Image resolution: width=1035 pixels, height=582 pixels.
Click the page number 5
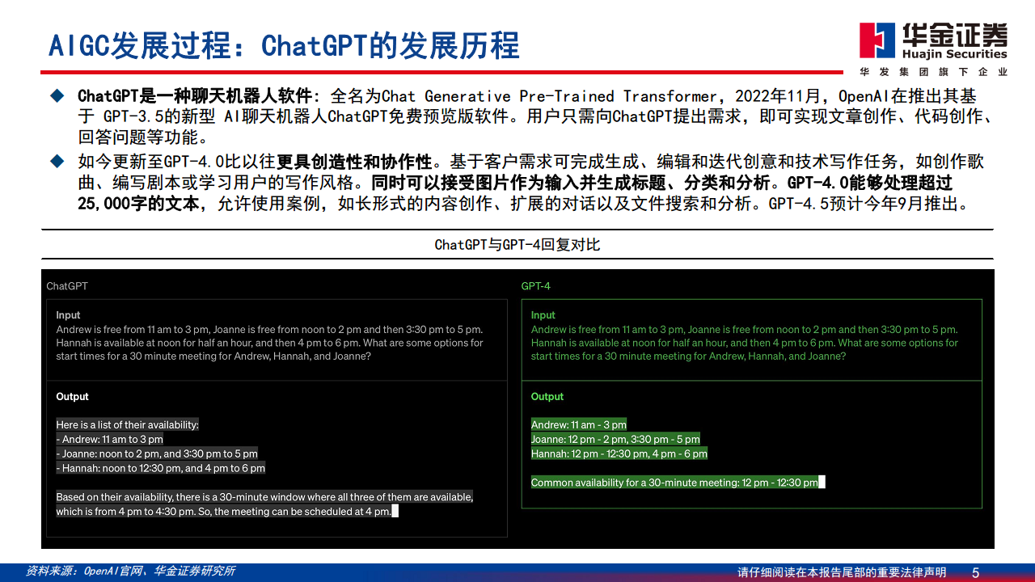975,572
